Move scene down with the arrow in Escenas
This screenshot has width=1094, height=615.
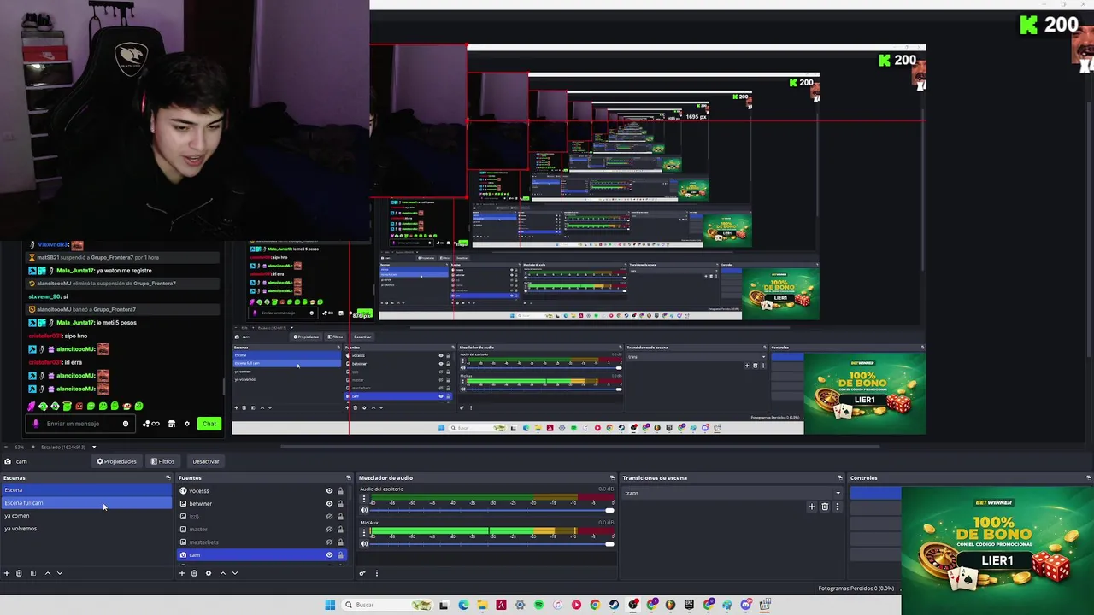60,573
